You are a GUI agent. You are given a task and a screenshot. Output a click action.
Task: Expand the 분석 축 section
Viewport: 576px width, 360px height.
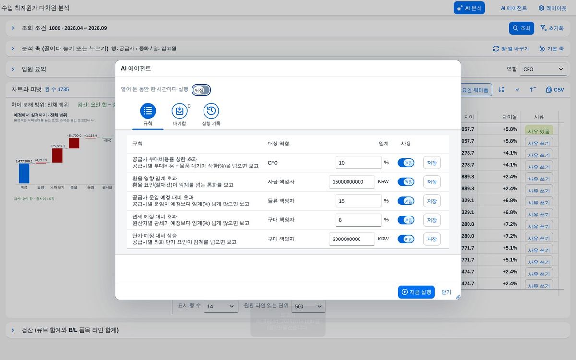pyautogui.click(x=13, y=48)
